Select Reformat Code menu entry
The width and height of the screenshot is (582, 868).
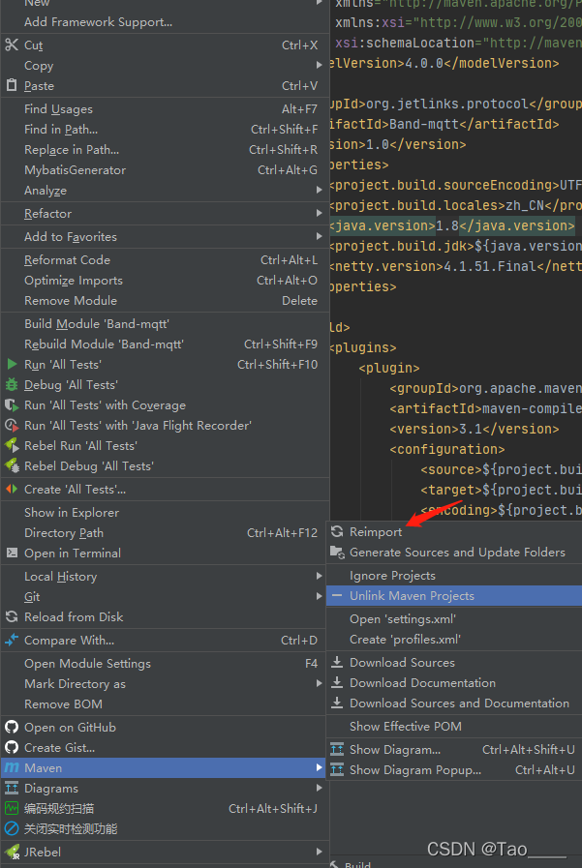[x=68, y=259]
